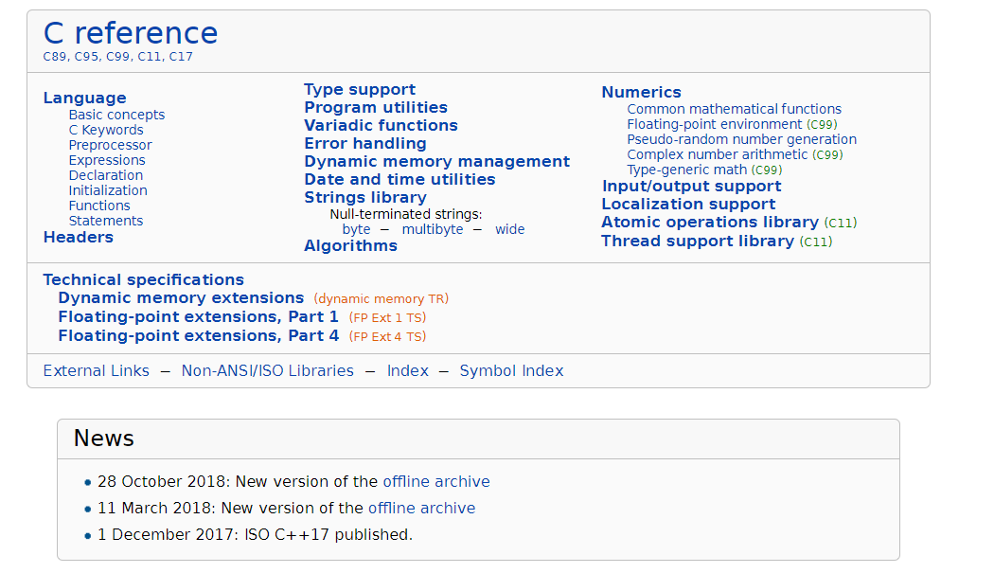Open Floating-point extensions, Part 4
The image size is (994, 573).
pyautogui.click(x=199, y=335)
